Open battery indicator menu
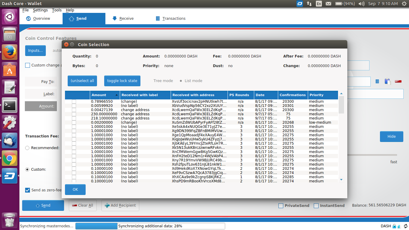Image resolution: width=409 pixels, height=230 pixels. click(345, 4)
